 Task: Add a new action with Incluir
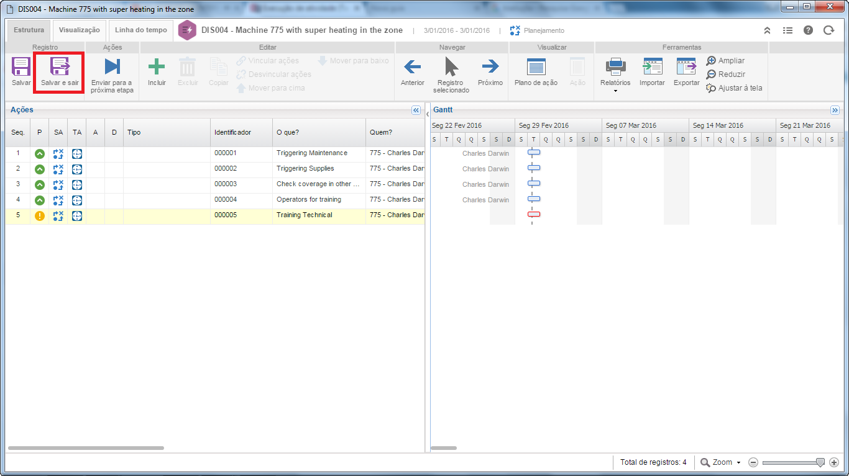(x=157, y=72)
